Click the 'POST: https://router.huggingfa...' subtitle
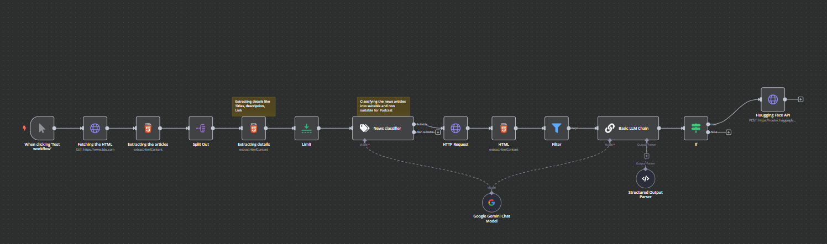Image resolution: width=827 pixels, height=244 pixels. 773,120
